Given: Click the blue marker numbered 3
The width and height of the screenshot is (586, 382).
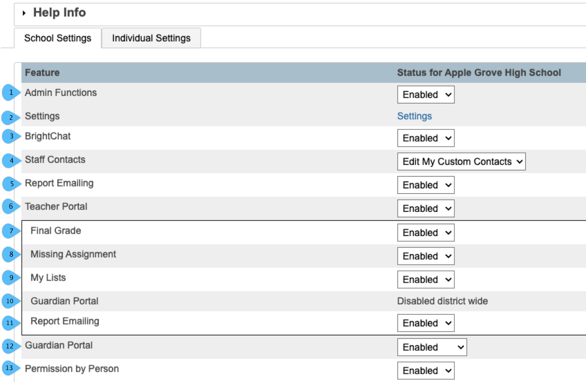Looking at the screenshot, I should pyautogui.click(x=11, y=136).
